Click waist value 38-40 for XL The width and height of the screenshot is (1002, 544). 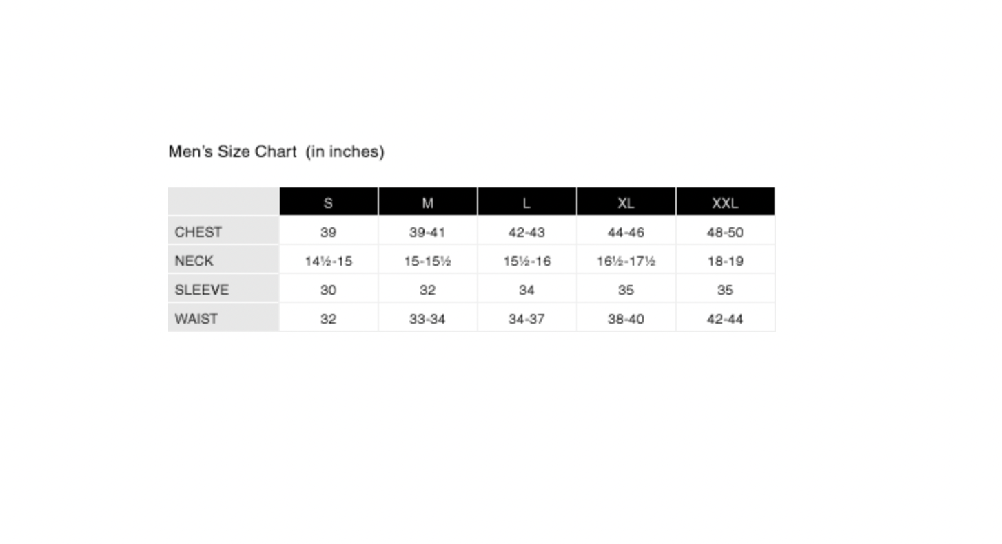[x=626, y=319]
